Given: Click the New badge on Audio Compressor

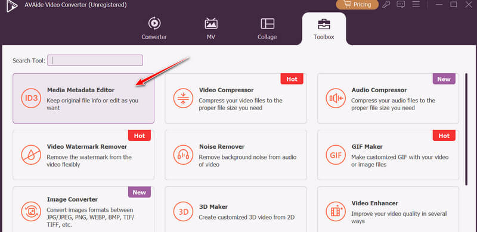Looking at the screenshot, I should [x=444, y=79].
